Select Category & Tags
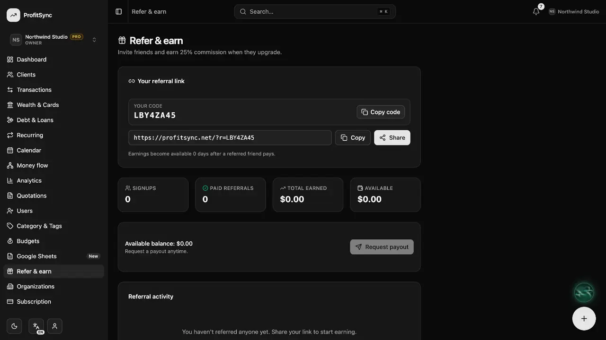Viewport: 606px width, 340px height. pyautogui.click(x=54, y=226)
